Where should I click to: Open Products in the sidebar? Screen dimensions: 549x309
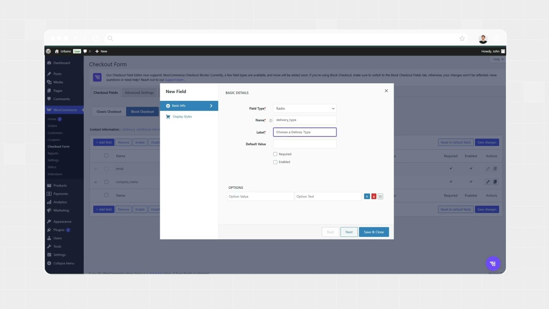[x=60, y=185]
